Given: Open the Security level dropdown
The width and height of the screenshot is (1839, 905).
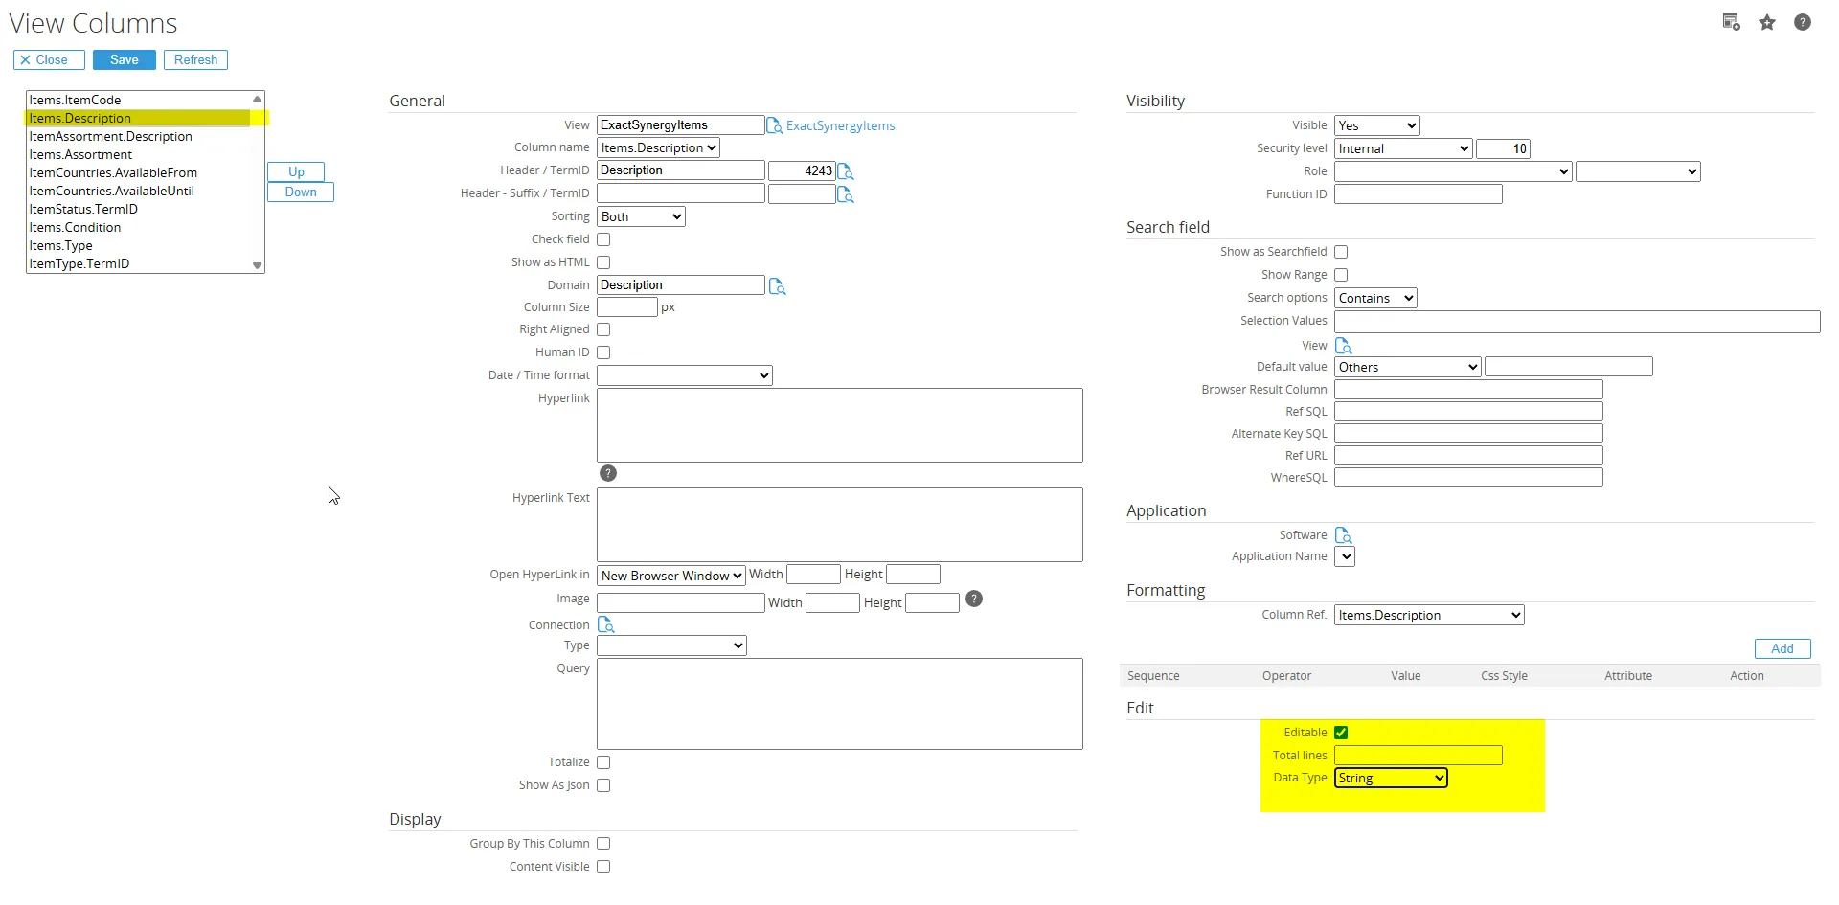Looking at the screenshot, I should 1402,149.
